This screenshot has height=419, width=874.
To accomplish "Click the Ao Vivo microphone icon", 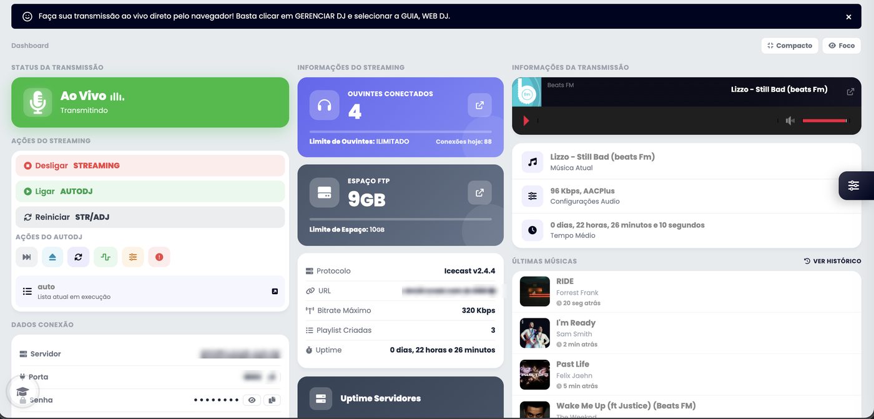I will tap(38, 102).
